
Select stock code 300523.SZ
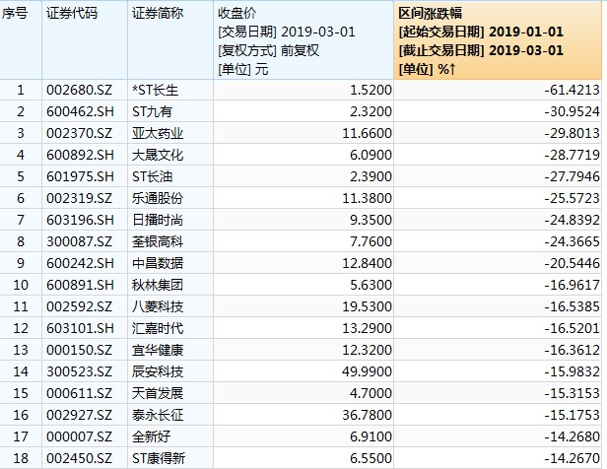click(x=85, y=371)
